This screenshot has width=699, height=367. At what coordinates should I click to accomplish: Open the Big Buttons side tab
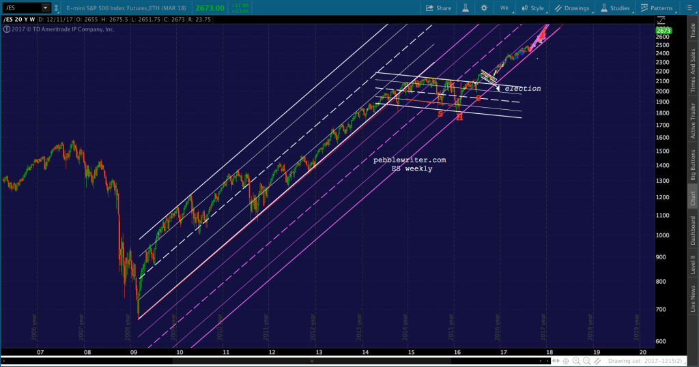pos(693,164)
